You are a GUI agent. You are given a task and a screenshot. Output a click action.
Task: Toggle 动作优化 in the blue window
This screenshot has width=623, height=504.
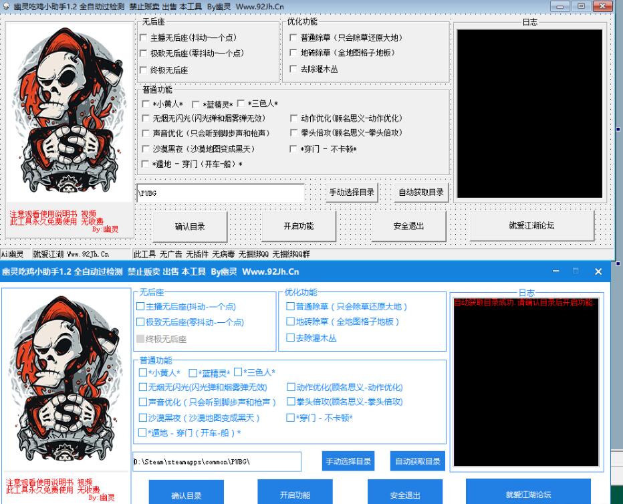pos(290,387)
